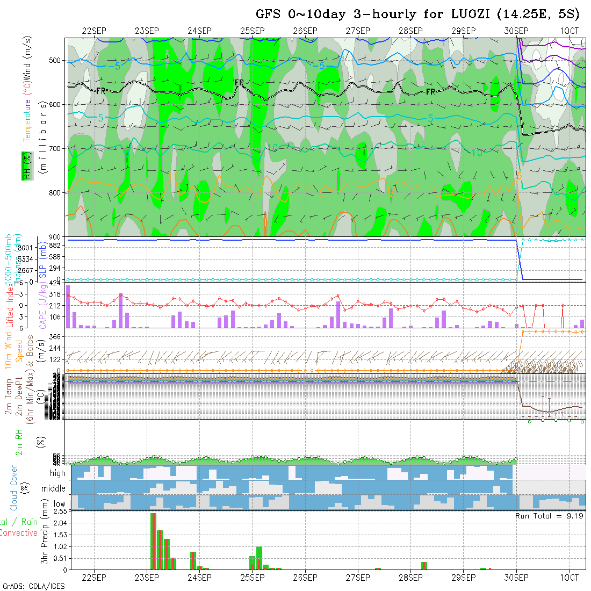Select the 30SEP label on bottom axis
Screen dimensions: 591x591
point(516,578)
